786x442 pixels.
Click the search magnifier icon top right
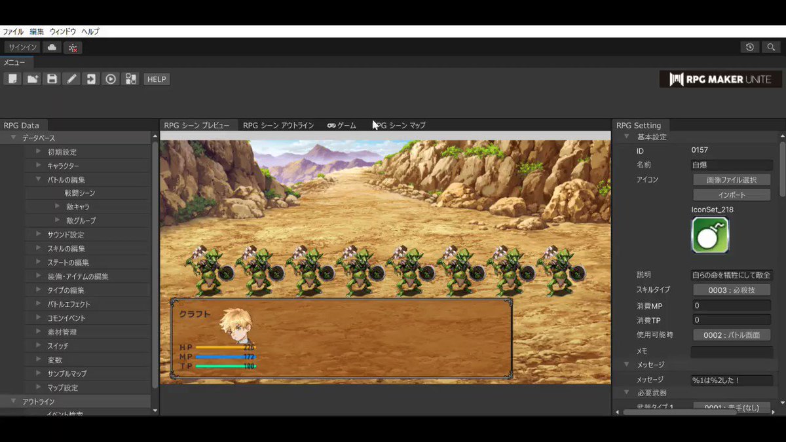tap(771, 47)
